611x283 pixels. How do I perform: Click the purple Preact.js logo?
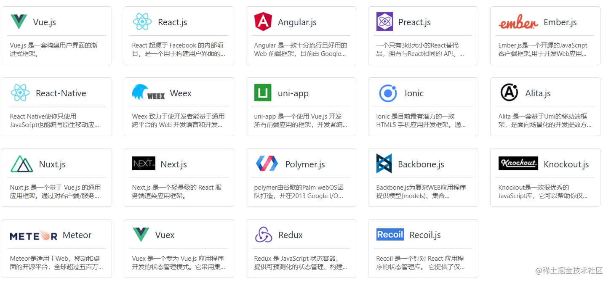coord(384,21)
